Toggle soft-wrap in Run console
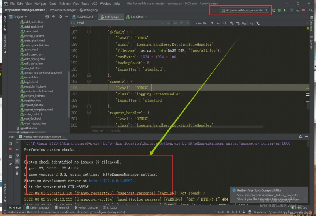The image size is (316, 216). click(x=17, y=155)
